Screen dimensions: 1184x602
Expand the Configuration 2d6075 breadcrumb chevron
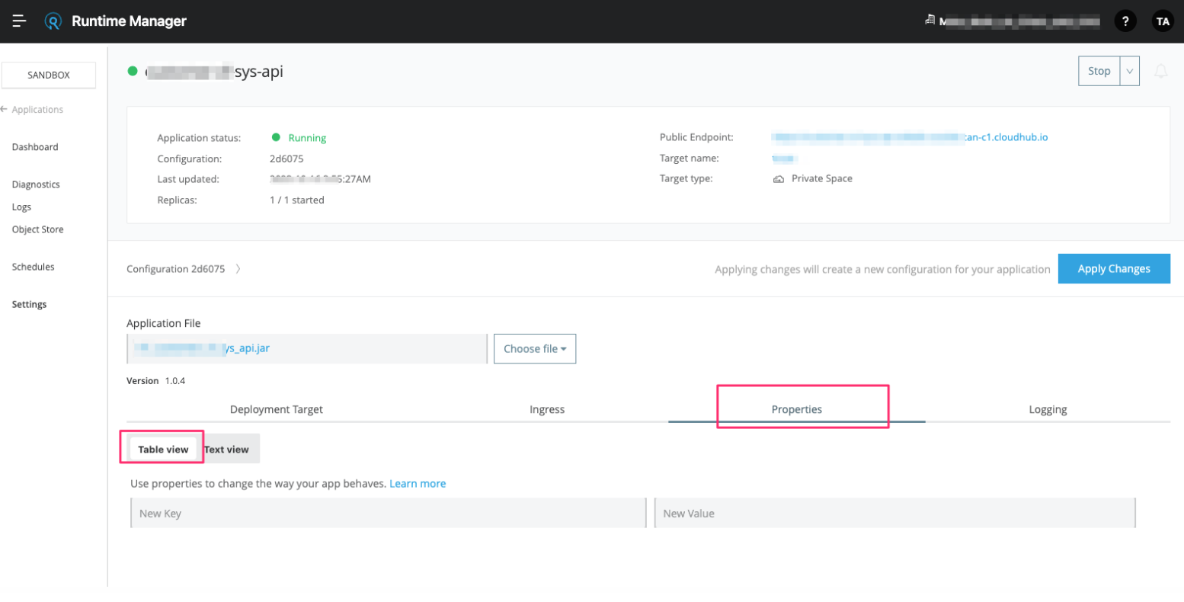click(x=237, y=268)
